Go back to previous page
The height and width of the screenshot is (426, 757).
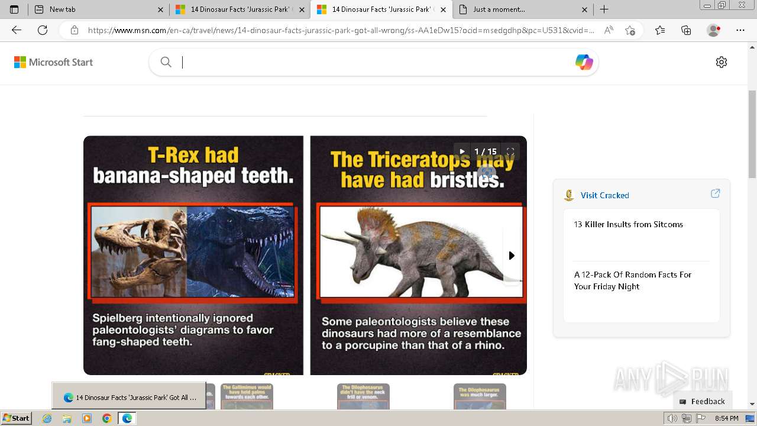coord(17,30)
